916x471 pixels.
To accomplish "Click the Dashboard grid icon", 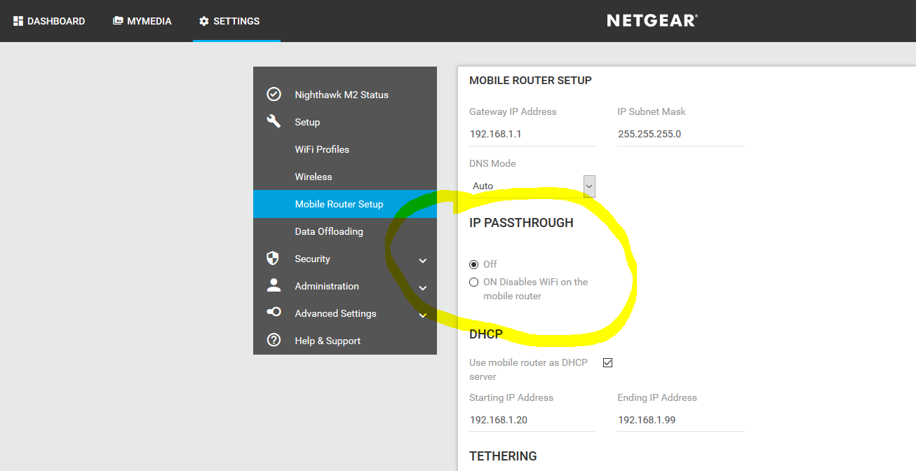I will coord(18,21).
